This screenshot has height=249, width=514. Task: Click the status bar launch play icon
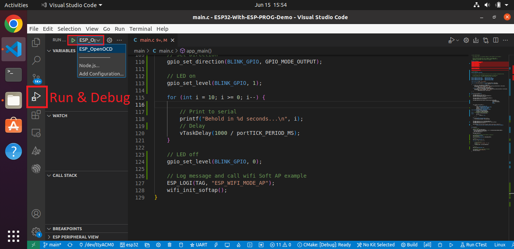tap(451, 245)
